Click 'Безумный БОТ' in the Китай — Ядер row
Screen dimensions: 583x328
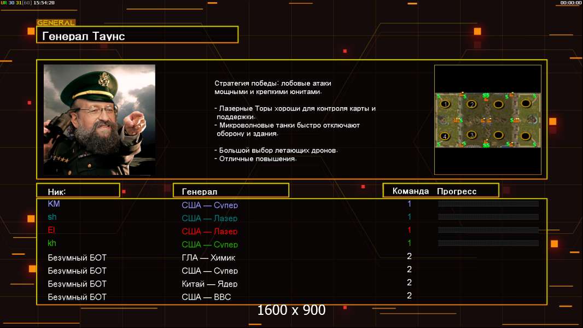coord(77,284)
